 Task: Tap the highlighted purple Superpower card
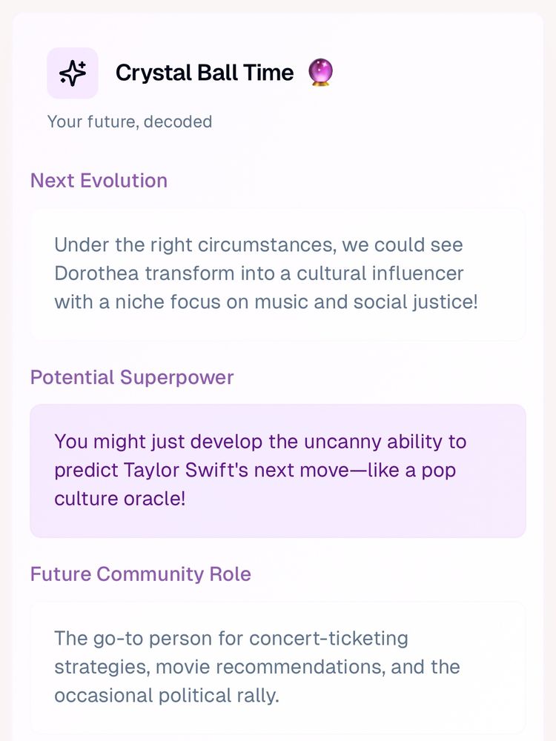278,471
